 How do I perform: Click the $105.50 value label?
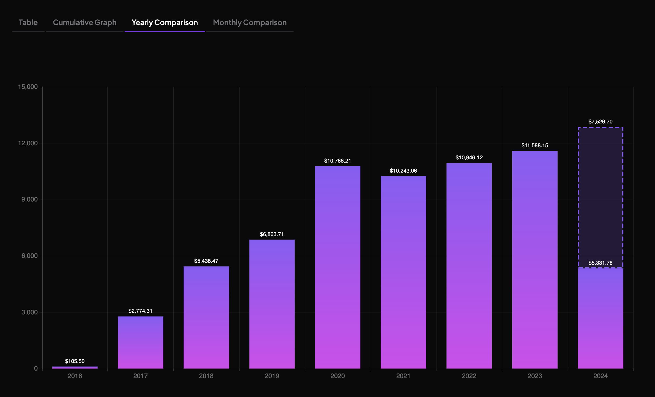click(75, 361)
